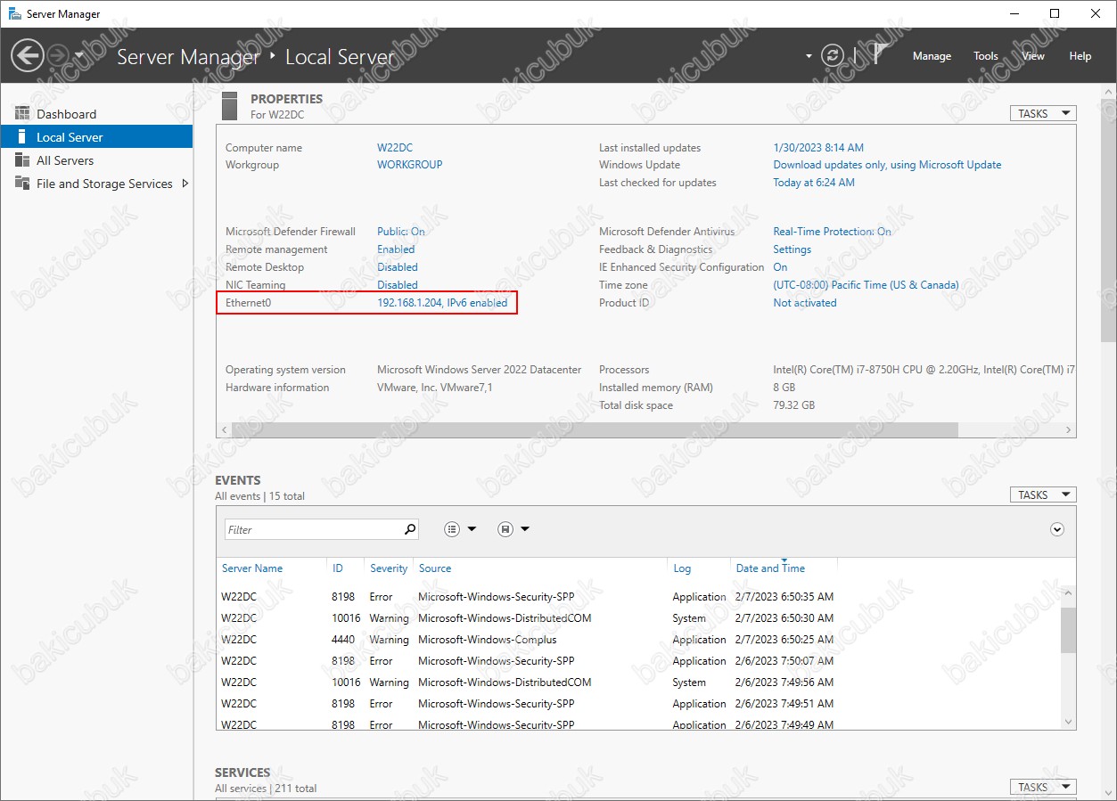The height and width of the screenshot is (801, 1117).
Task: Open the Services TASKS dropdown
Action: tap(1043, 787)
